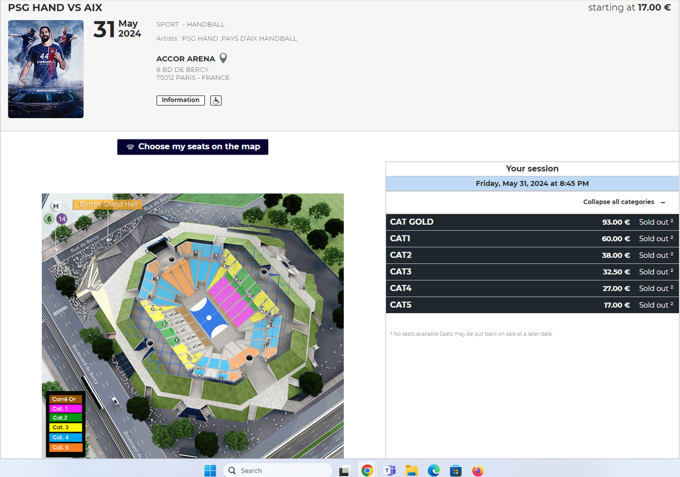Click the ACCOR ARENA venue name

coord(186,59)
